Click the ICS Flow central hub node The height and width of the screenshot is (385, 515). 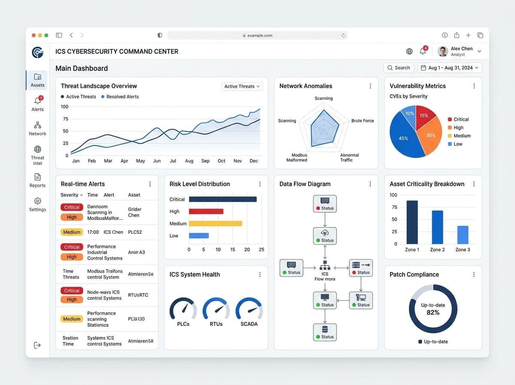(x=325, y=271)
